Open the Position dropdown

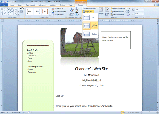[101, 12]
